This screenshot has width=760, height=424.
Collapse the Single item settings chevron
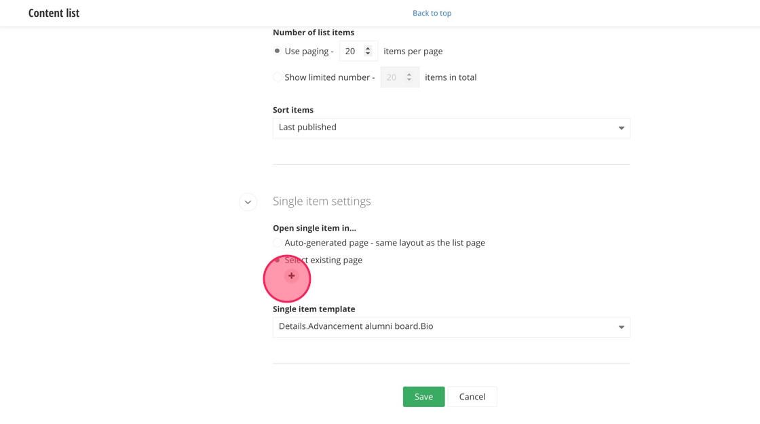(x=248, y=201)
